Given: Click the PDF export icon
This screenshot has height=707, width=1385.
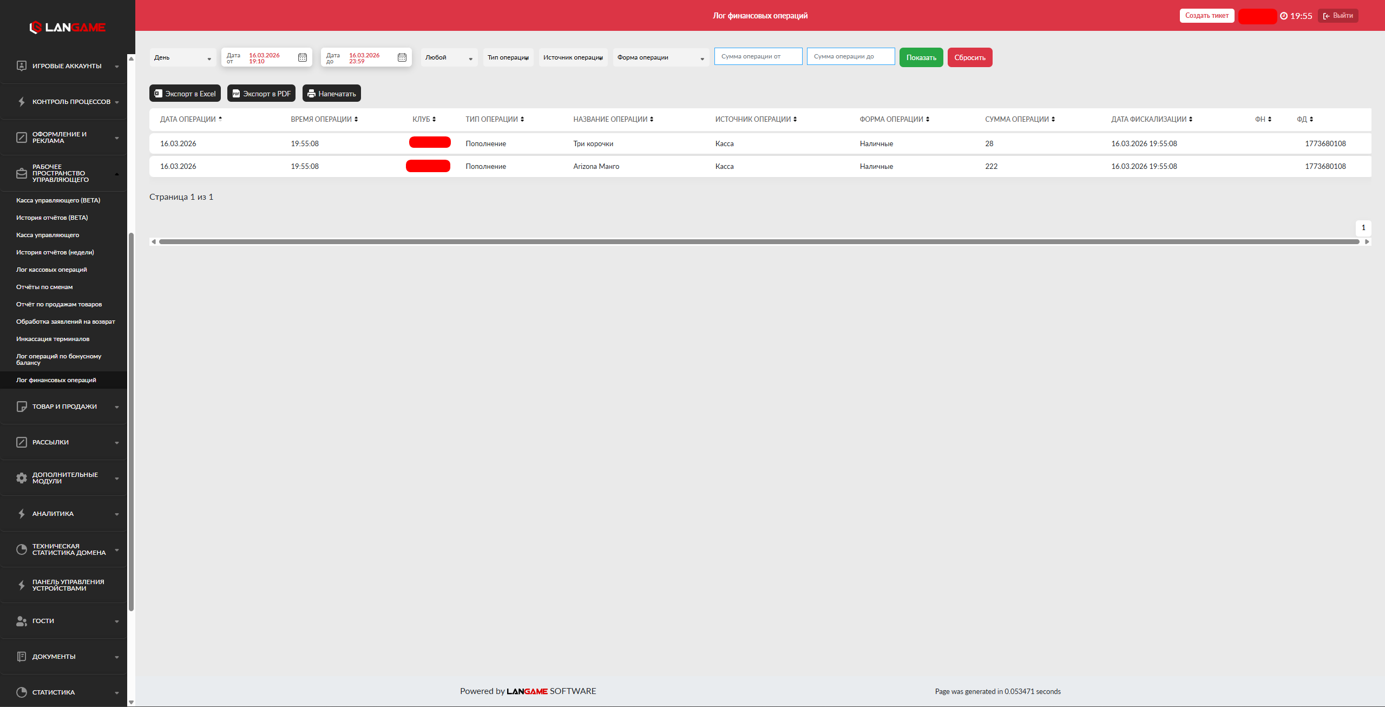Looking at the screenshot, I should tap(236, 94).
